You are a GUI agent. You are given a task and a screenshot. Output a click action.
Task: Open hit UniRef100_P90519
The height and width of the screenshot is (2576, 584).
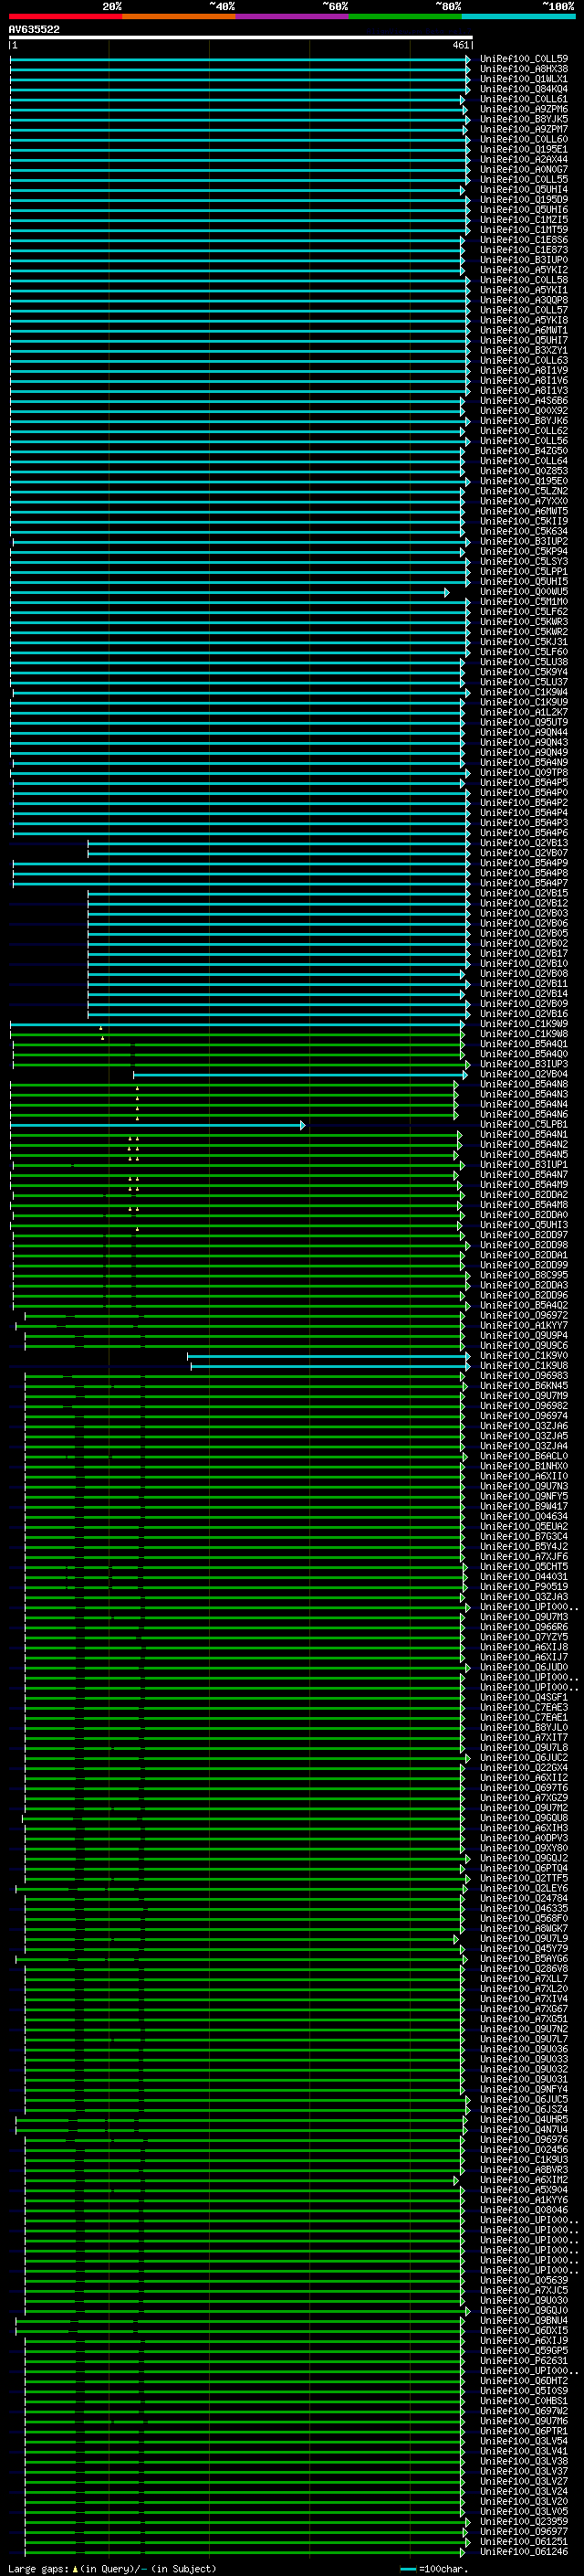pos(524,1587)
